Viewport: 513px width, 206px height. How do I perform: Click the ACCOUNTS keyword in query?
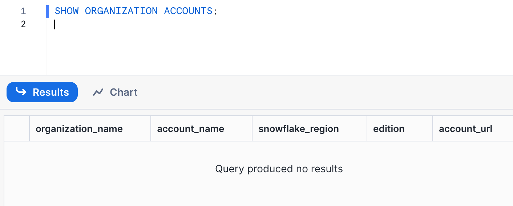(188, 11)
